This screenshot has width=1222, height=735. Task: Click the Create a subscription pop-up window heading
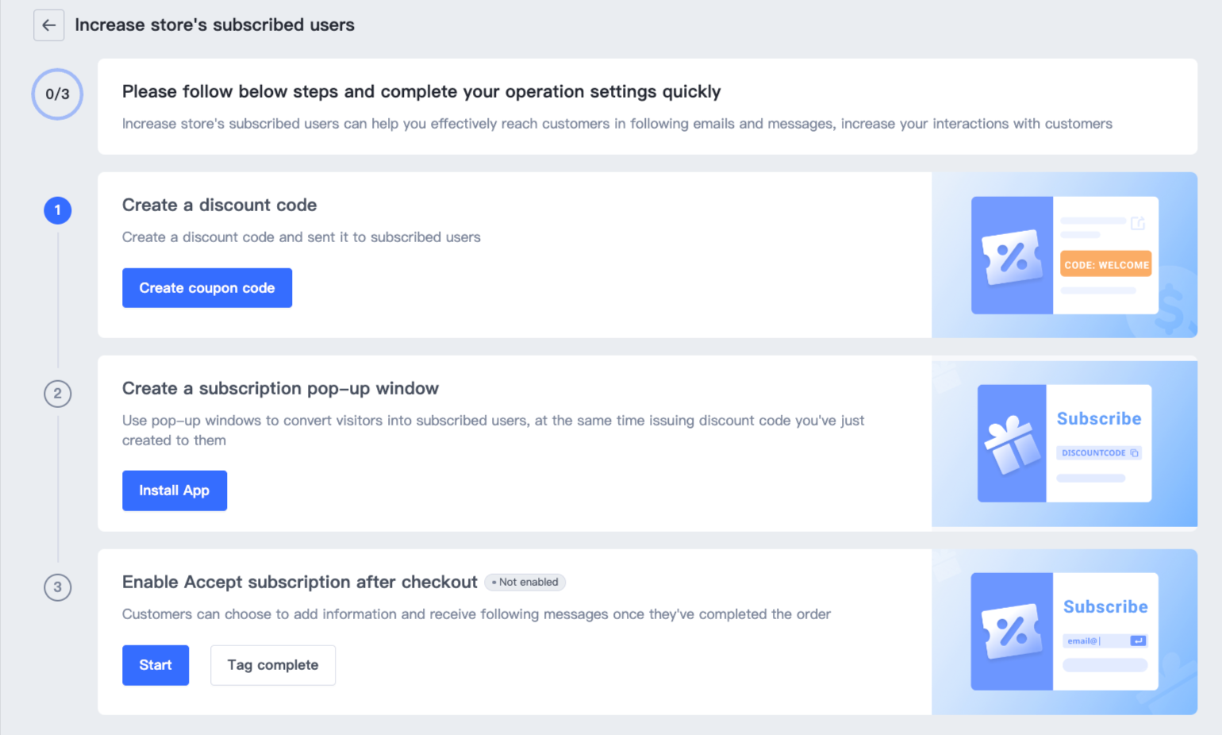point(280,388)
